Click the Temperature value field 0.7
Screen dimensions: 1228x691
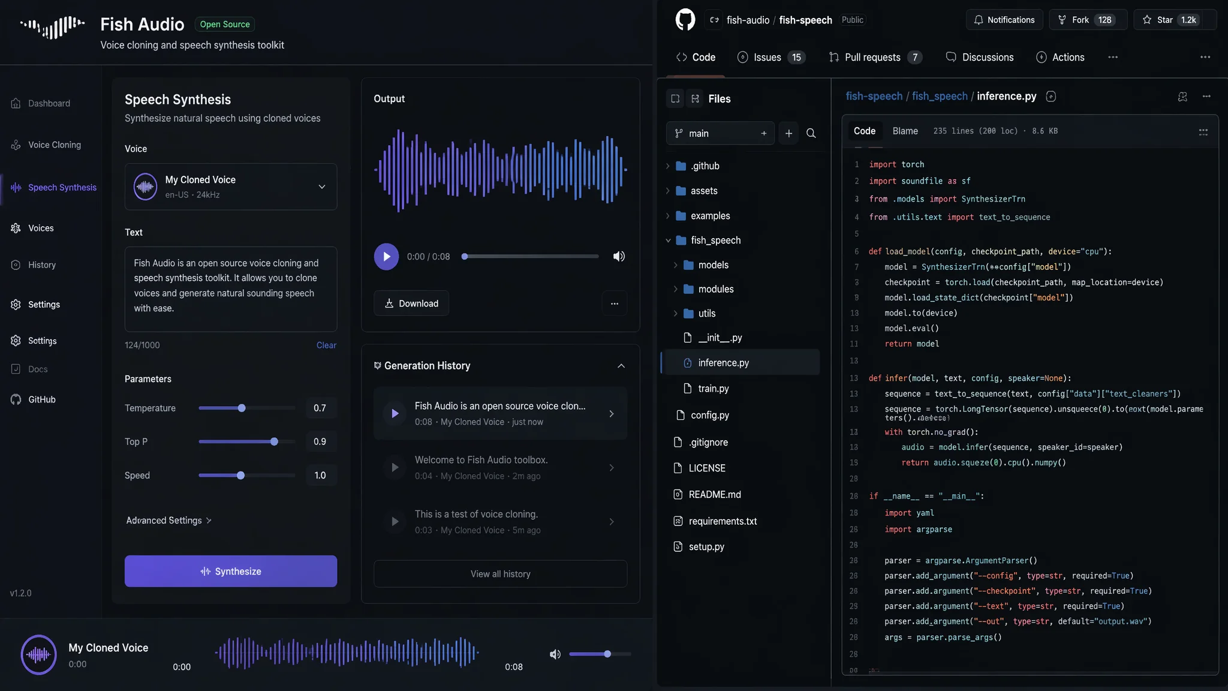(320, 408)
